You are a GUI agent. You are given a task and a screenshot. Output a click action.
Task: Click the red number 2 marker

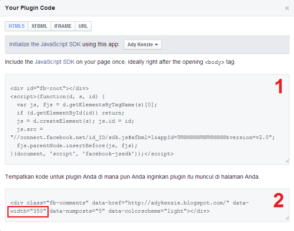point(278,200)
